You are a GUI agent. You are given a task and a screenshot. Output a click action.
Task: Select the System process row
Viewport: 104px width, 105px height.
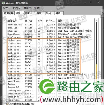click(50, 84)
